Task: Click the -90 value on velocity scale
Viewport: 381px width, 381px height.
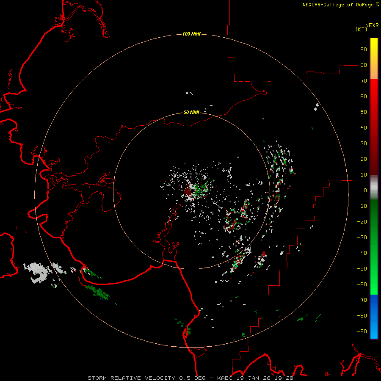Action: click(362, 331)
